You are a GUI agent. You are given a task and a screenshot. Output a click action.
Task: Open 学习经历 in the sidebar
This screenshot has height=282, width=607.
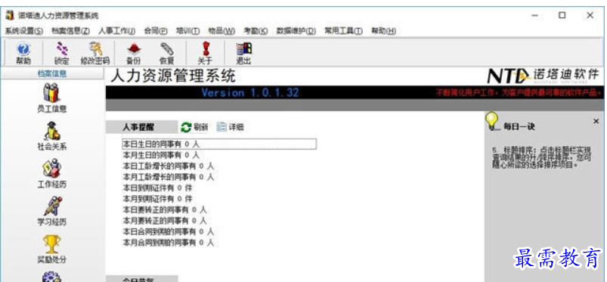51,212
